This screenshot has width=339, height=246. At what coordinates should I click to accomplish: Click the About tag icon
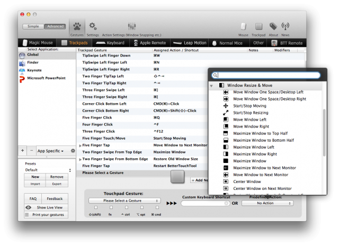(273, 28)
